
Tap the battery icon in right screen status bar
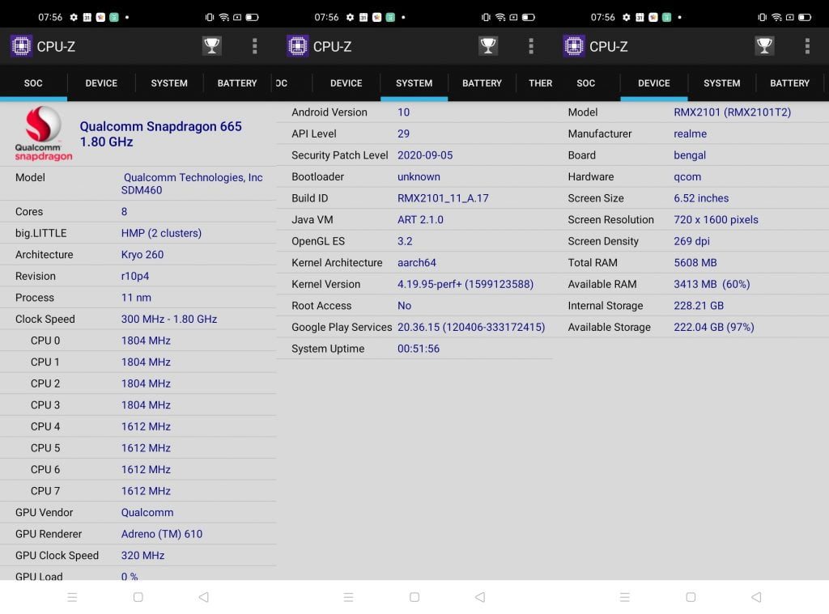pyautogui.click(x=805, y=18)
